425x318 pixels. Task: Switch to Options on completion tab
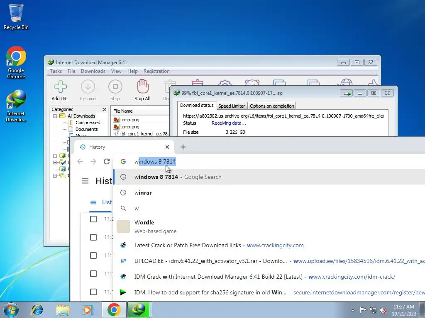point(272,106)
